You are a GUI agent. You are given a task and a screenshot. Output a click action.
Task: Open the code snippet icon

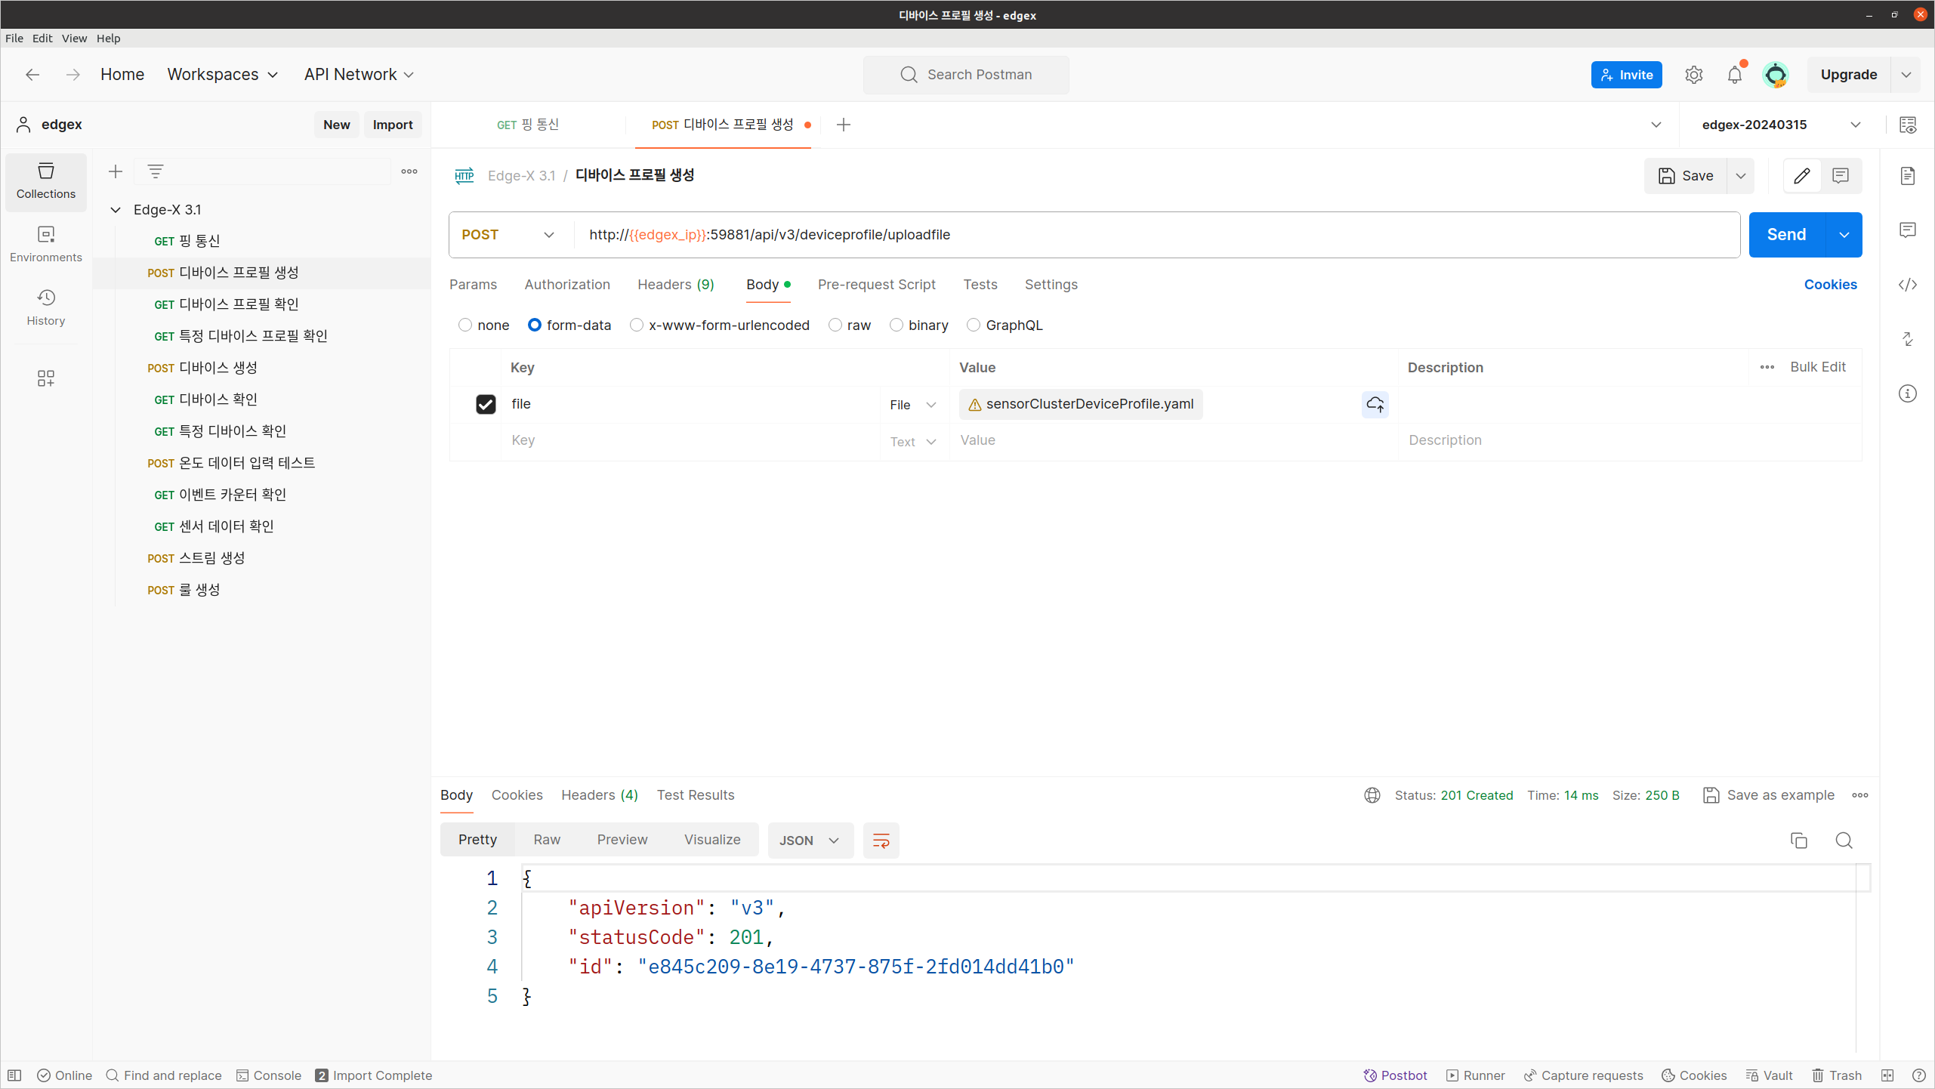1908,285
